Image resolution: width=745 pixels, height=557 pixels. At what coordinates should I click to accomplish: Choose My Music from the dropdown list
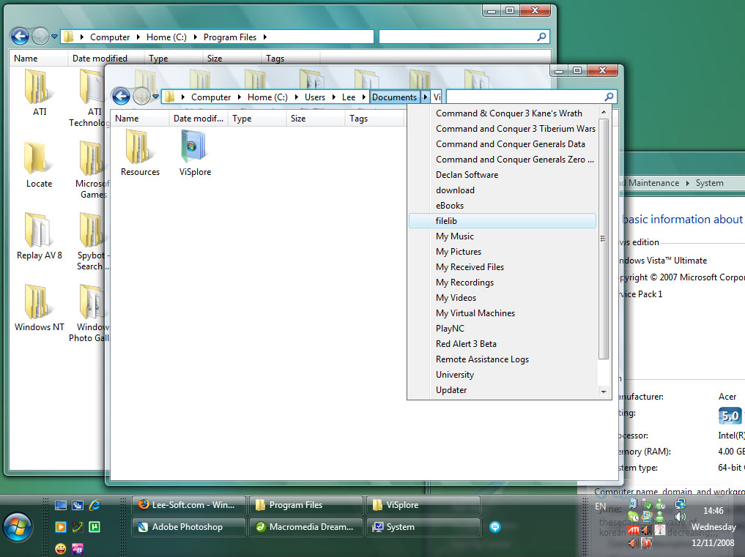503,236
